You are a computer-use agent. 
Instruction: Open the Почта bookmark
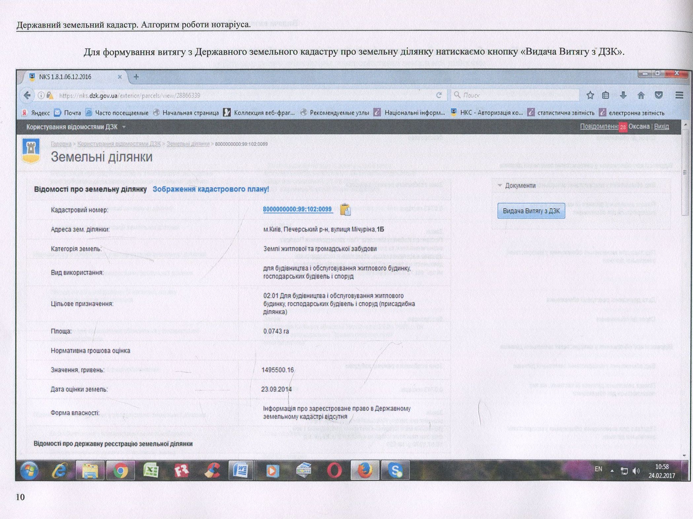68,113
